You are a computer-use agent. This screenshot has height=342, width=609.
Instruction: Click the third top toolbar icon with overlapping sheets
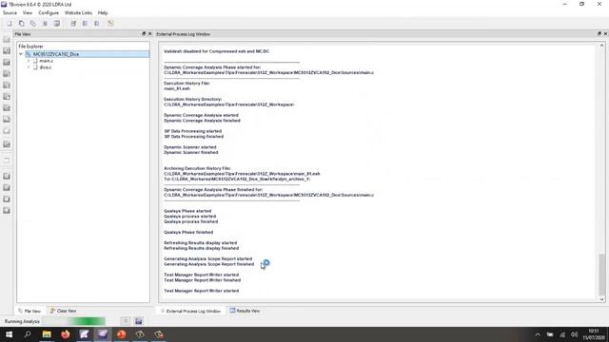pyautogui.click(x=33, y=23)
